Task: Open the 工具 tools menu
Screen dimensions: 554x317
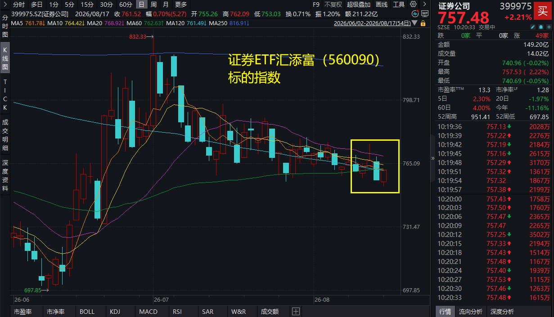Action: pyautogui.click(x=399, y=4)
